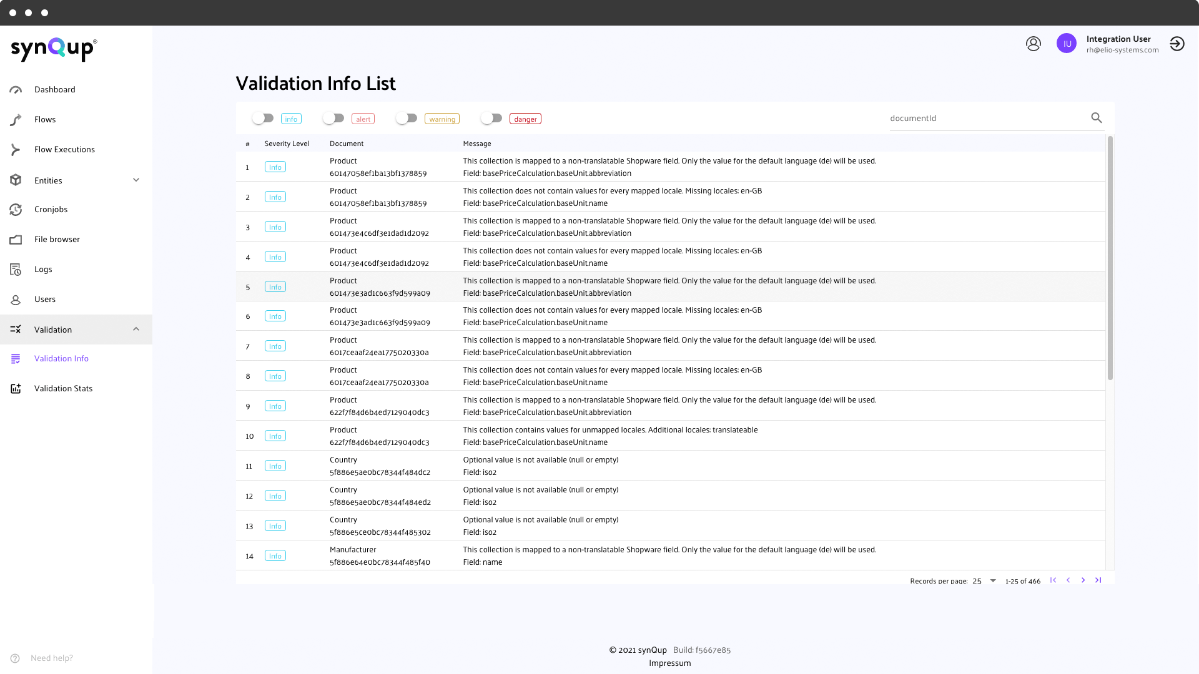Go to the next page of records

tap(1083, 580)
